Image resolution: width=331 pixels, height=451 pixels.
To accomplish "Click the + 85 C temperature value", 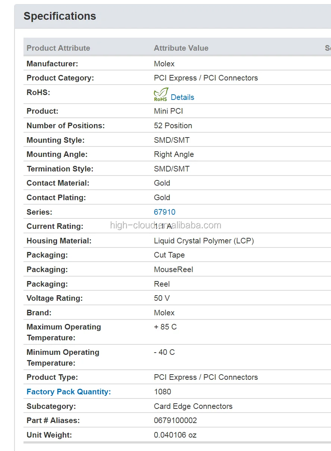I will pyautogui.click(x=165, y=327).
